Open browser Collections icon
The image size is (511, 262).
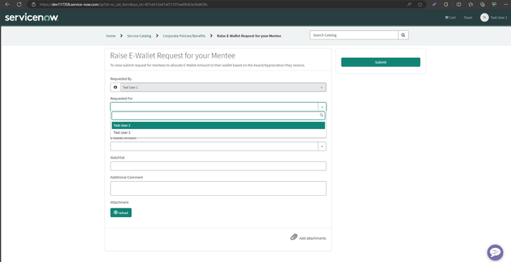[483, 4]
